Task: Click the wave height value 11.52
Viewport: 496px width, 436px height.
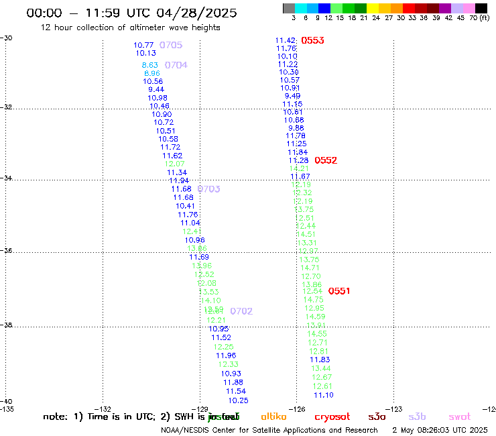Action: (x=221, y=338)
